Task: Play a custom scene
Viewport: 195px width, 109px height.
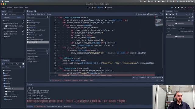Action: pos(185,8)
